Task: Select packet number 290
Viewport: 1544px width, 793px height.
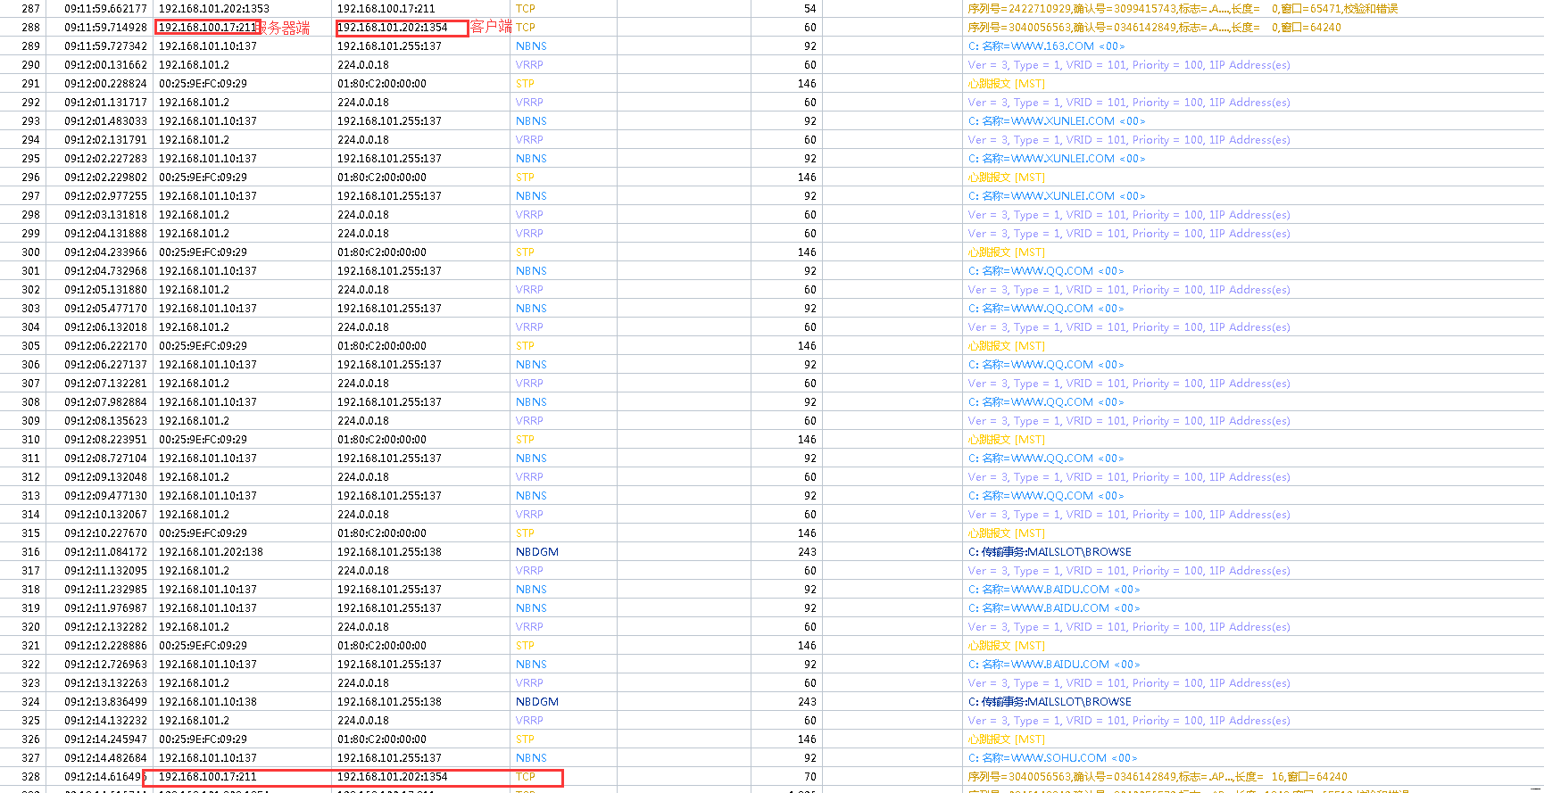Action: (30, 65)
